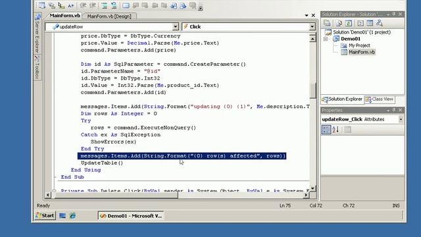Image resolution: width=421 pixels, height=237 pixels.
Task: Select My Project in Solution Explorer
Action: pos(359,45)
